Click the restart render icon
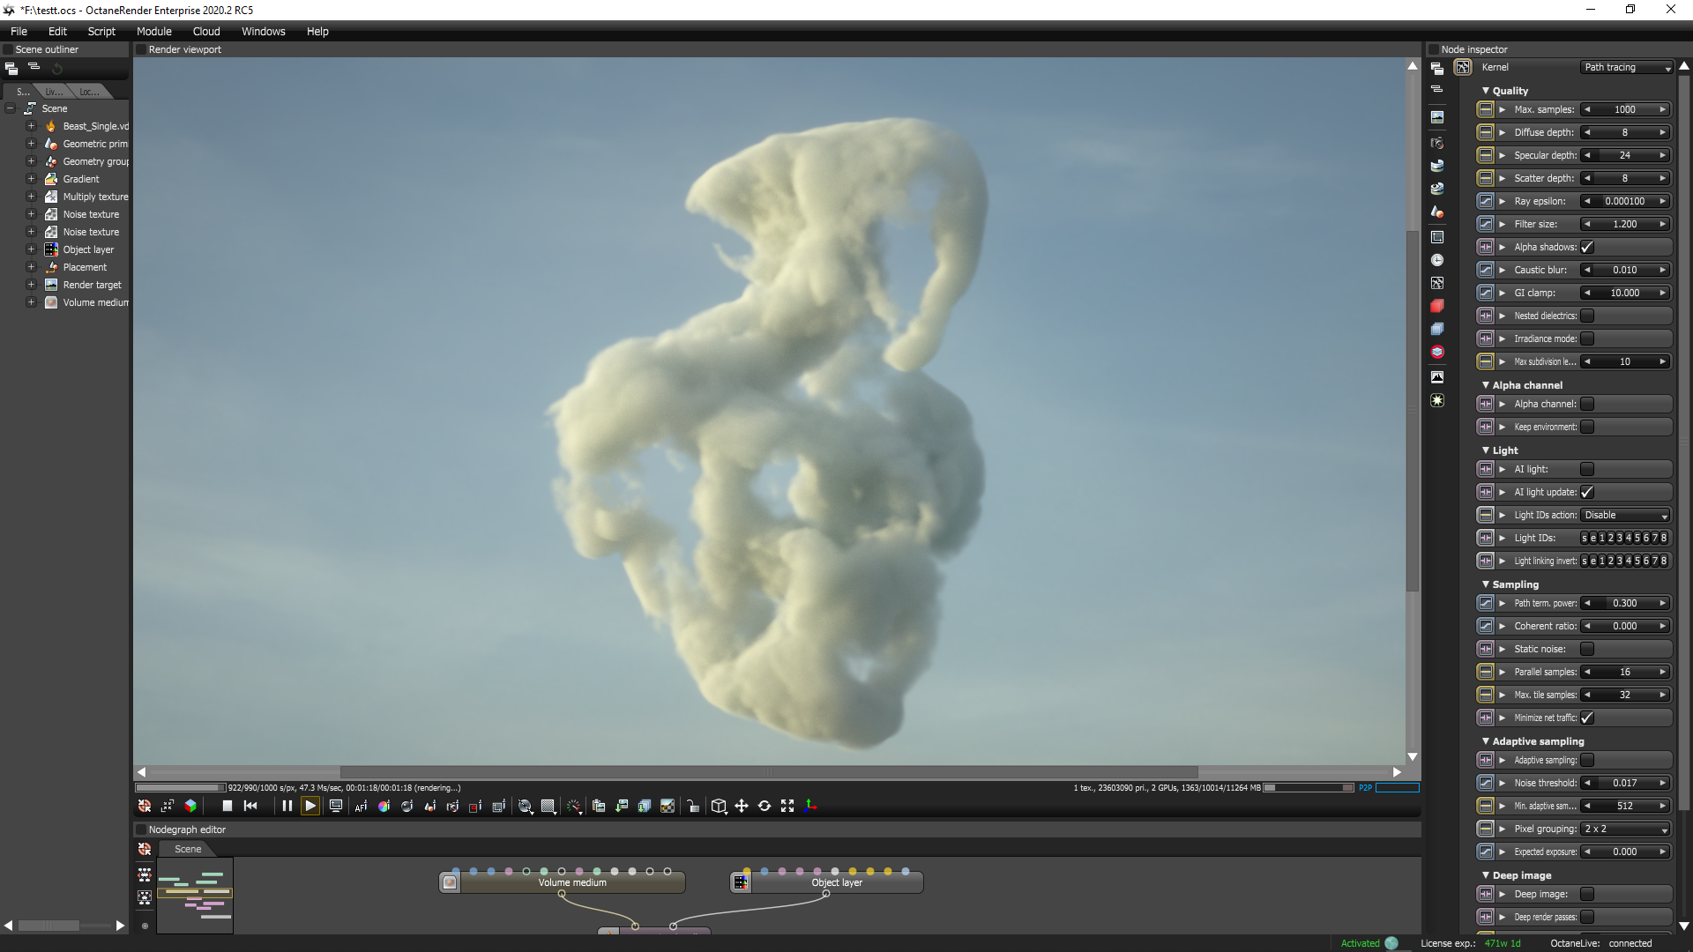 pyautogui.click(x=250, y=806)
